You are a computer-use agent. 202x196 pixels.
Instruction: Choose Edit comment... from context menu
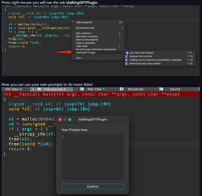point(98,33)
